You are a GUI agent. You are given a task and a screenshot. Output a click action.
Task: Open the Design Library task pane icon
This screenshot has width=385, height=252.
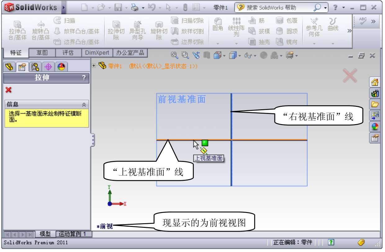[375, 93]
